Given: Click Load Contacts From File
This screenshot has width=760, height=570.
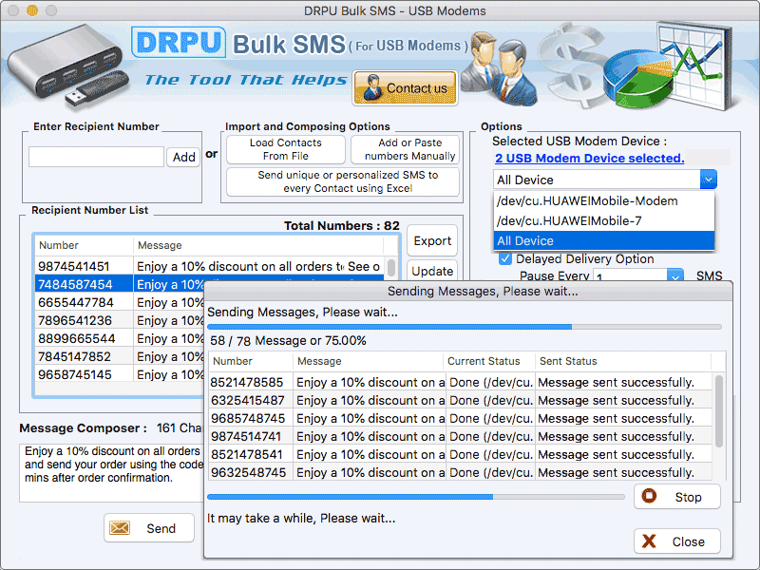Looking at the screenshot, I should tap(286, 149).
